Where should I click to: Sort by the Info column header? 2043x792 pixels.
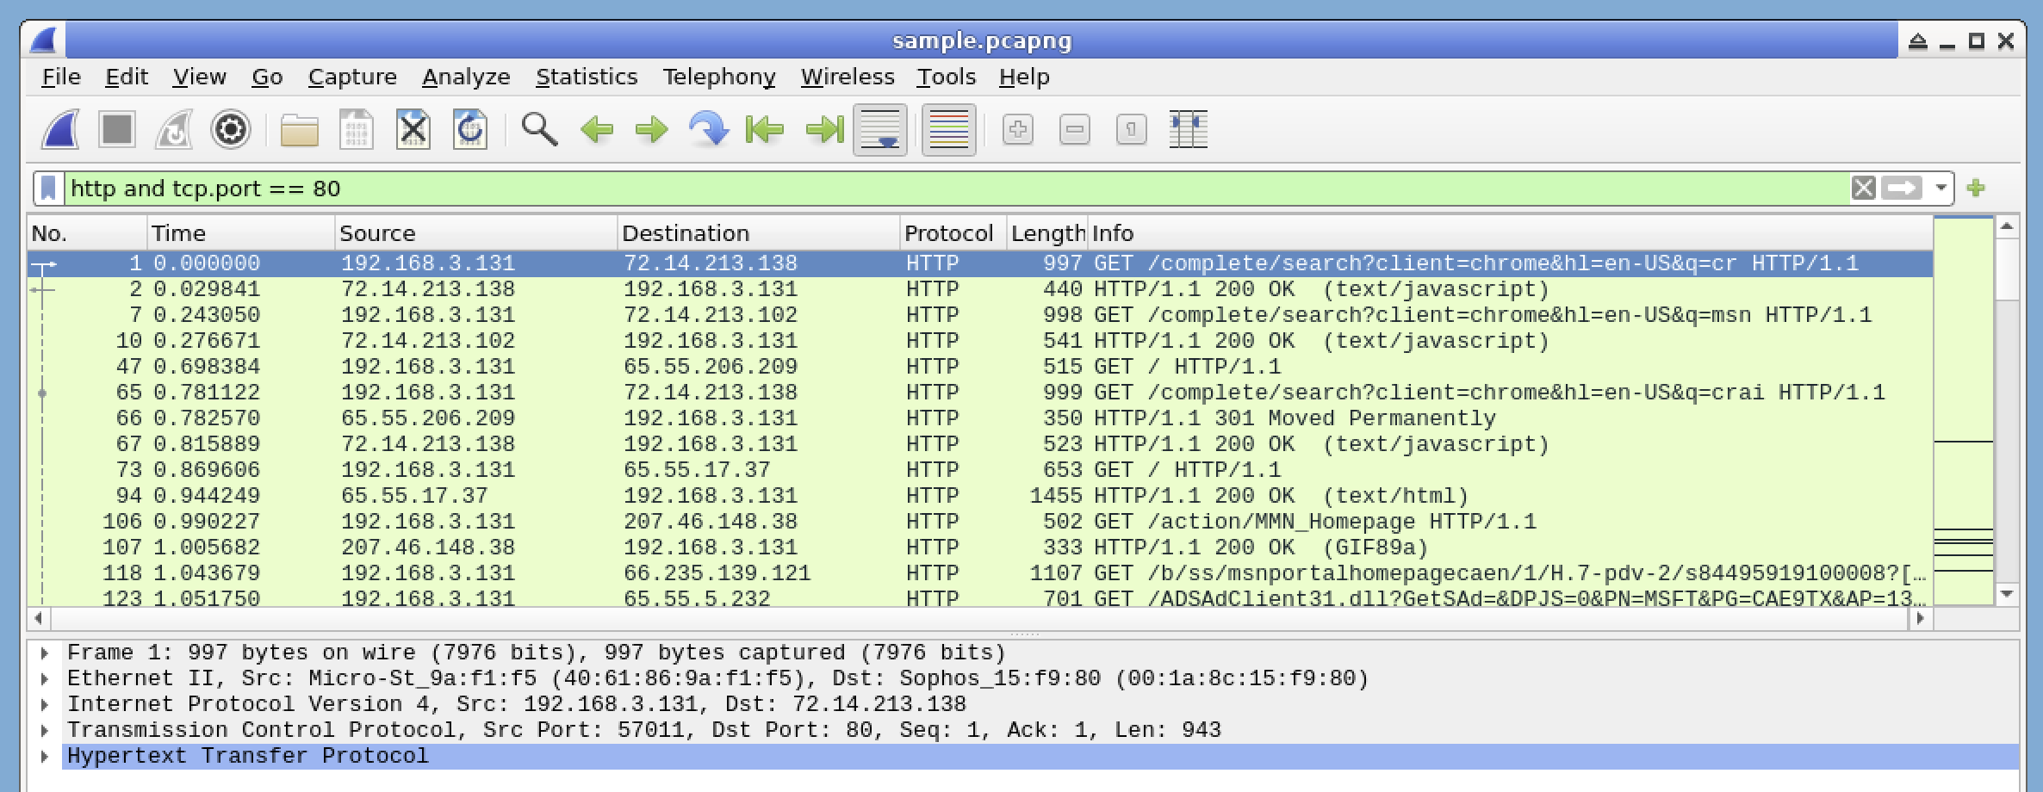[x=1510, y=233]
